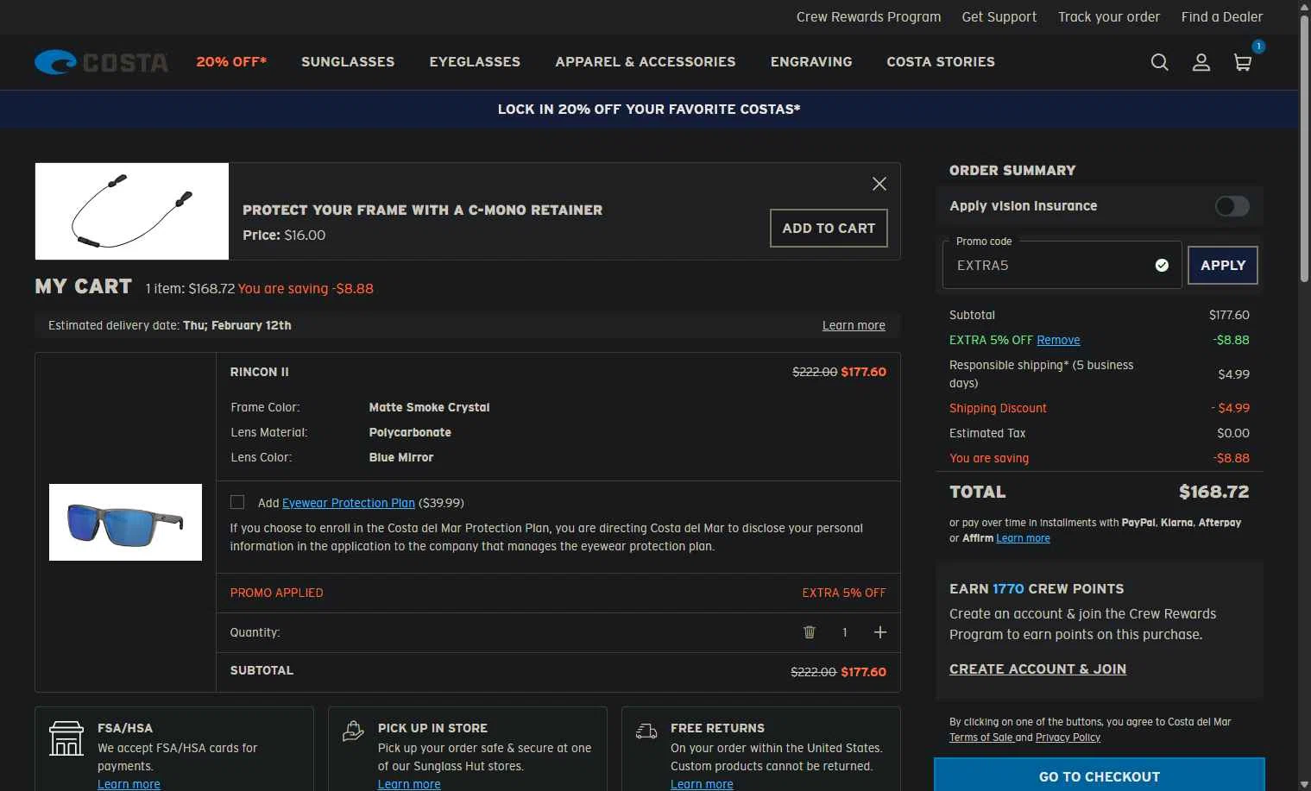Click Matte Smoke Crystal frame color text
The height and width of the screenshot is (791, 1311).
coord(429,407)
